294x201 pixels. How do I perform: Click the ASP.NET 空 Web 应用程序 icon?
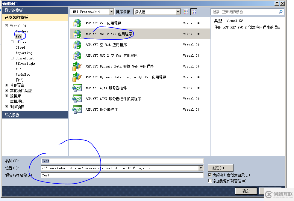point(77,45)
